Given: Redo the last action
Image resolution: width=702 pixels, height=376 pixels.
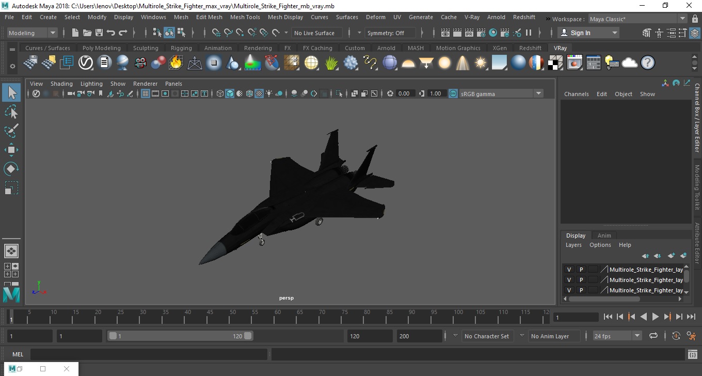Looking at the screenshot, I should [x=123, y=33].
